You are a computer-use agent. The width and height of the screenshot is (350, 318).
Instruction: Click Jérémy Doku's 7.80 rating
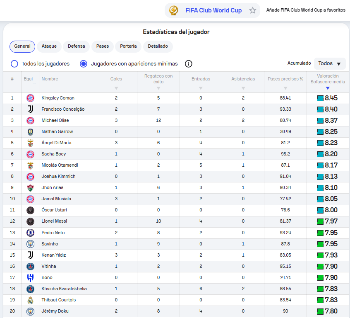click(331, 311)
